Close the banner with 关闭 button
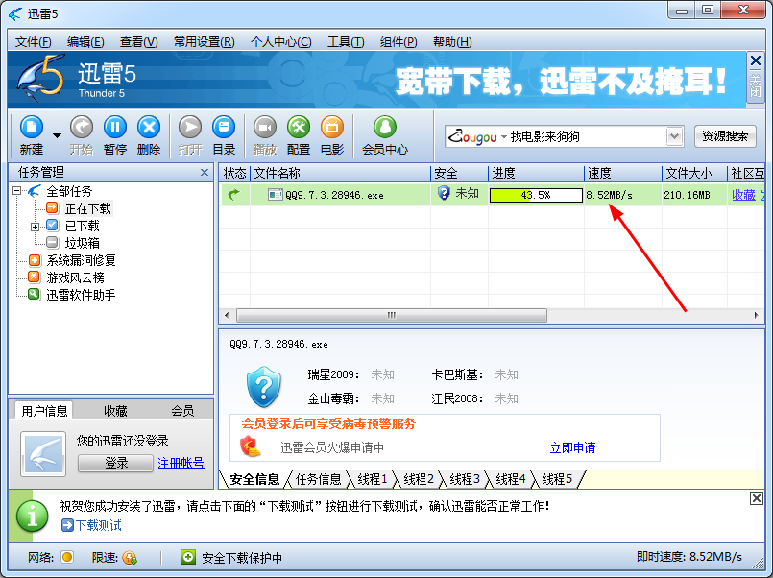The image size is (773, 578). point(756,77)
